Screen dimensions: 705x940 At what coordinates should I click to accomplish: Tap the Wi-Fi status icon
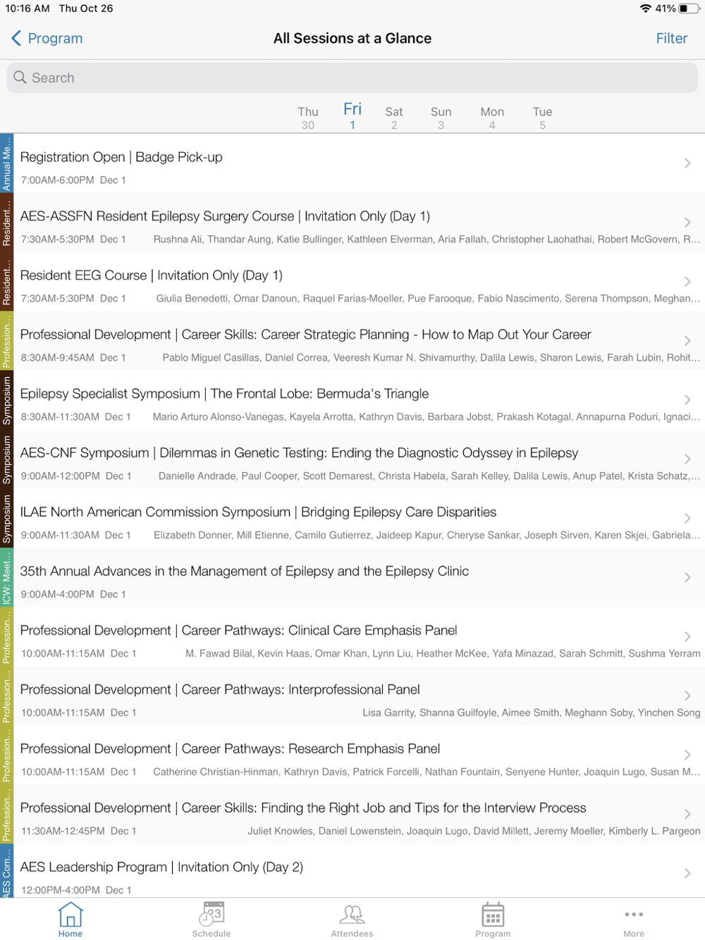coord(646,8)
